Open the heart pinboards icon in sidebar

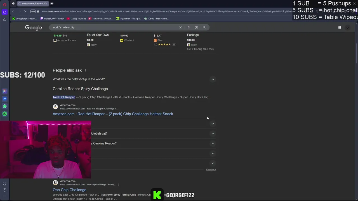(4, 184)
